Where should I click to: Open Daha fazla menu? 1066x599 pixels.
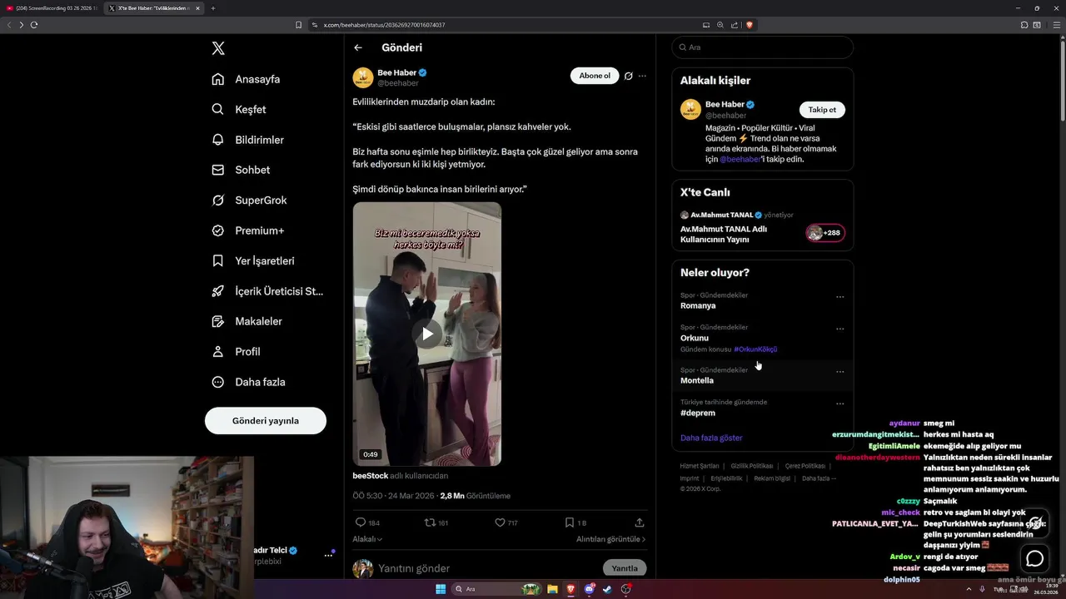click(248, 382)
